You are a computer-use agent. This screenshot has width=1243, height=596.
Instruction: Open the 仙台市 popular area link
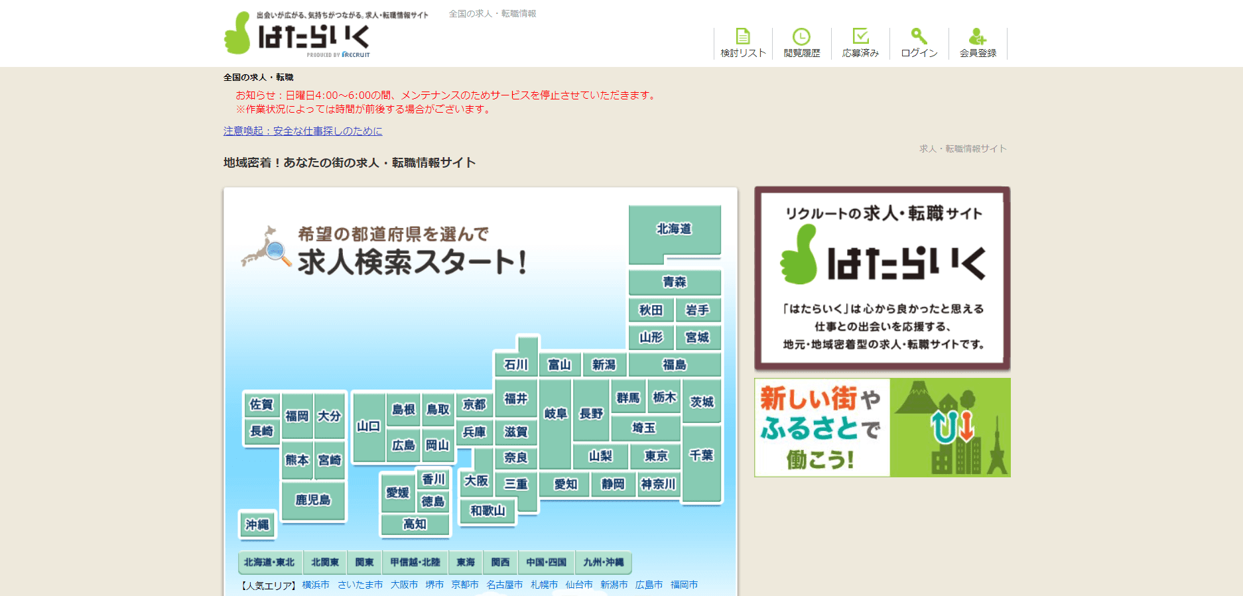coord(579,585)
